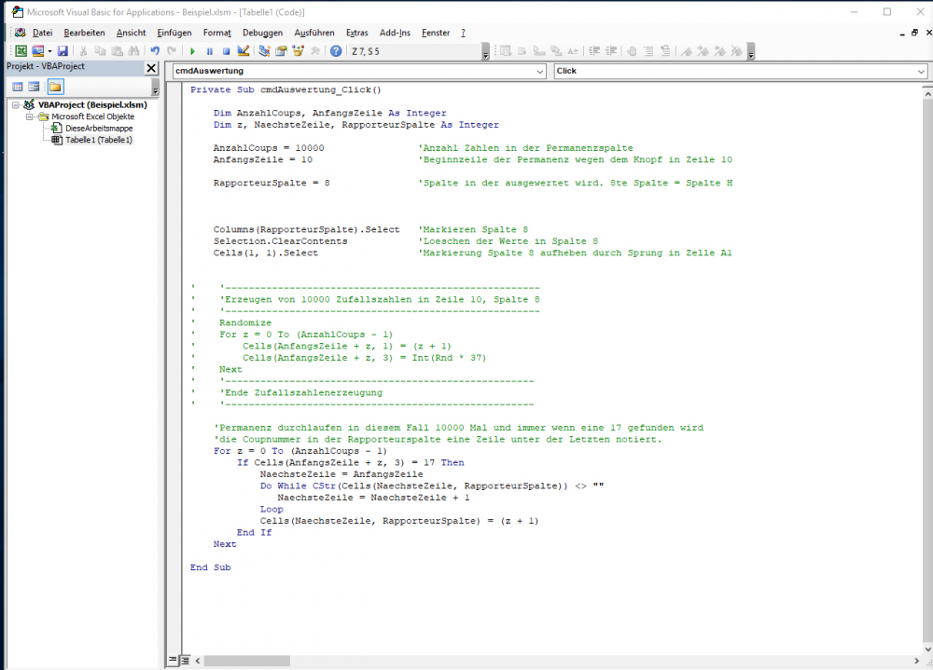The width and height of the screenshot is (933, 670).
Task: Toggle Bookmark with the flag icon
Action: 687,51
